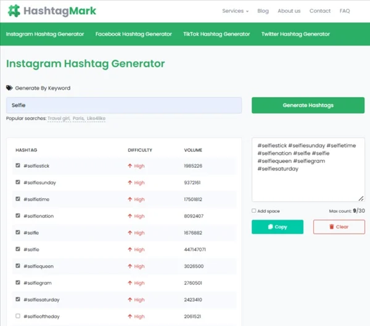Click the HashtagMark logo icon

point(14,11)
